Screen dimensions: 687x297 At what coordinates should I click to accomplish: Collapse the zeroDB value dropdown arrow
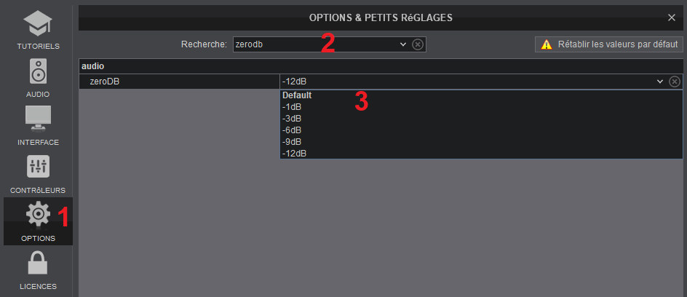[x=660, y=81]
